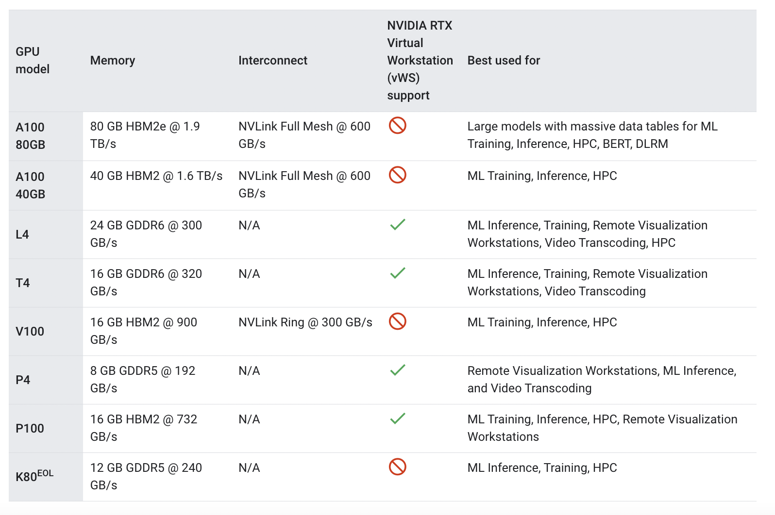Click the 24 GB GDDR6 memory cell
Viewport: 775px width, 515px height.
[146, 234]
